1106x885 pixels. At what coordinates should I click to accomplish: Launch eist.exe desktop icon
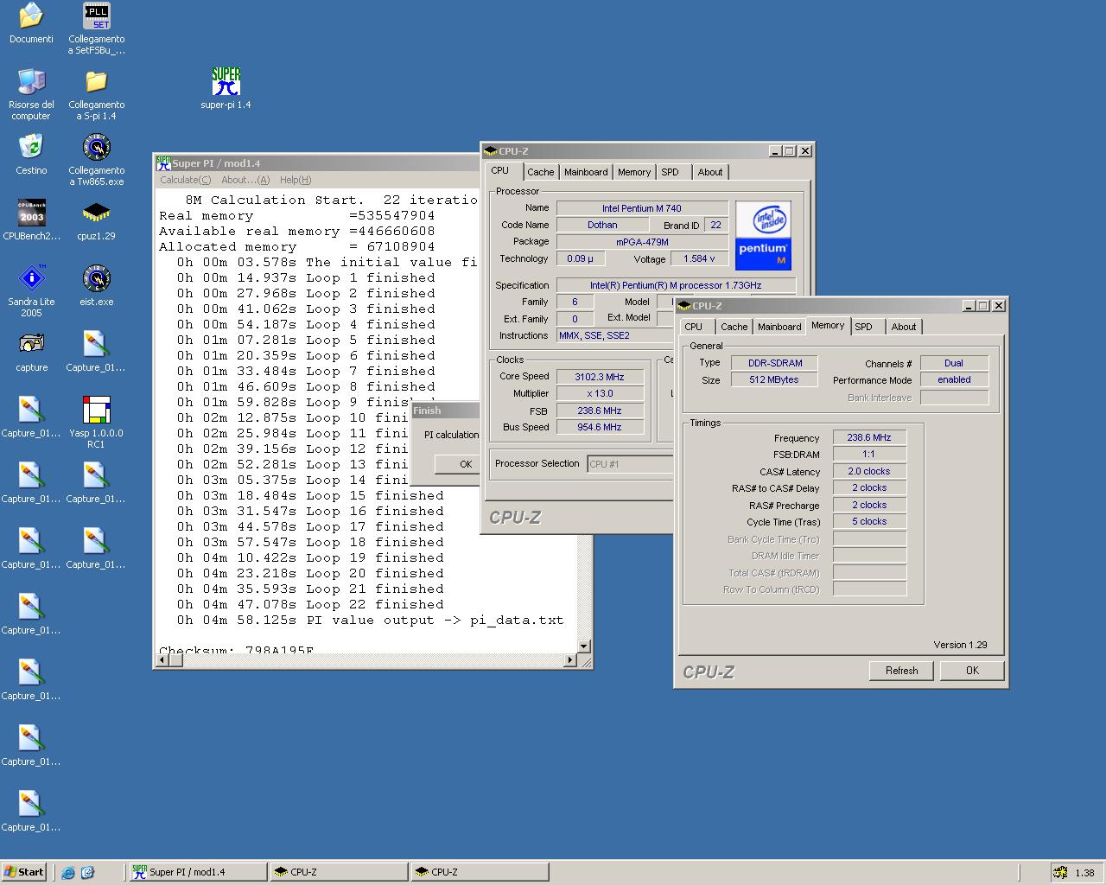pos(96,278)
